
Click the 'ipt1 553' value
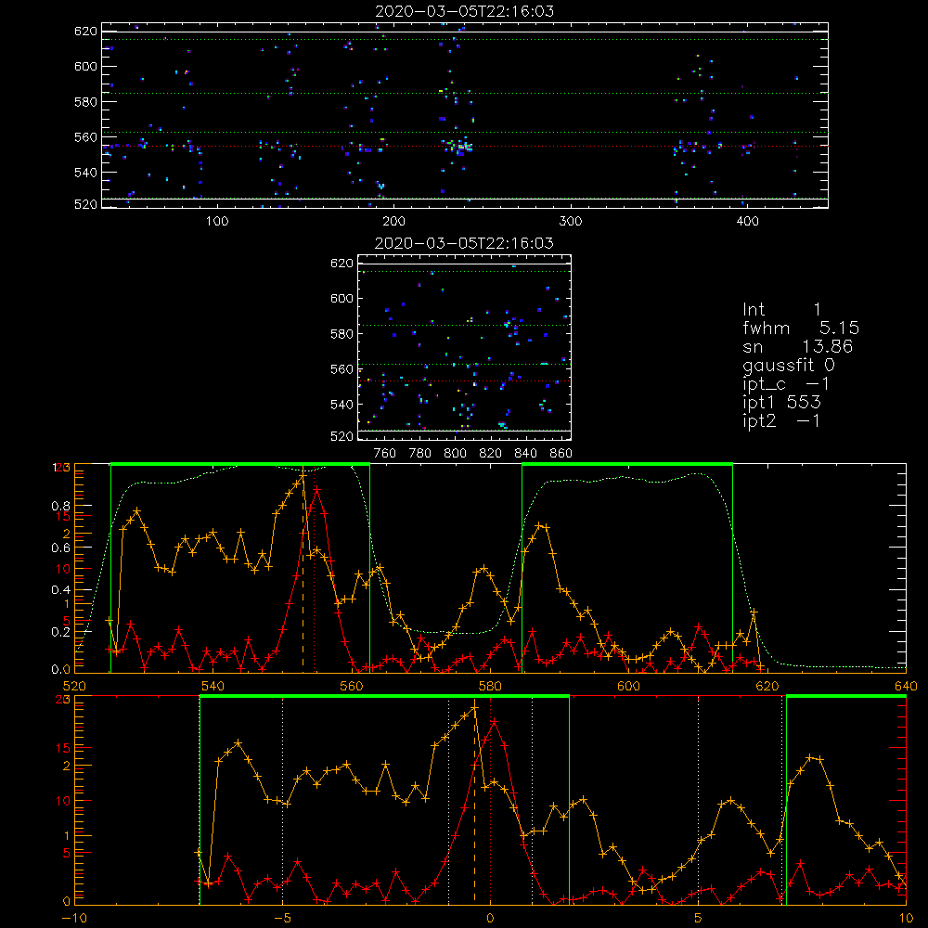(781, 403)
